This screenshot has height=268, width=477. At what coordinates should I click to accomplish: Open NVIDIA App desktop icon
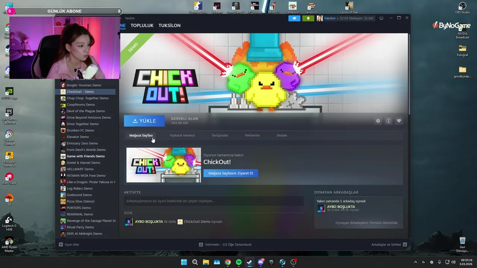pyautogui.click(x=9, y=93)
